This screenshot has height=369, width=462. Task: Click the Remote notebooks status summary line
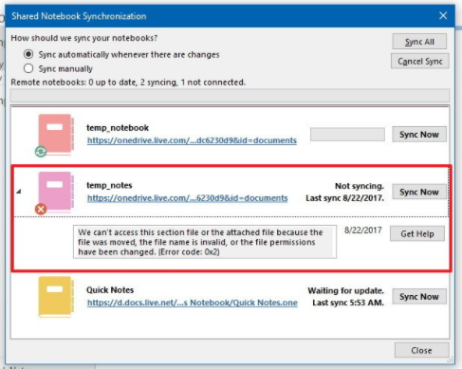(x=128, y=83)
